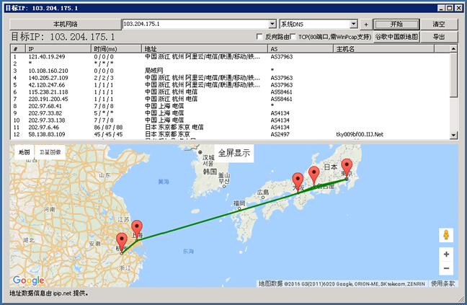Screen dimensions: 467x305
Task: Zoom out on the map
Action: 446,268
